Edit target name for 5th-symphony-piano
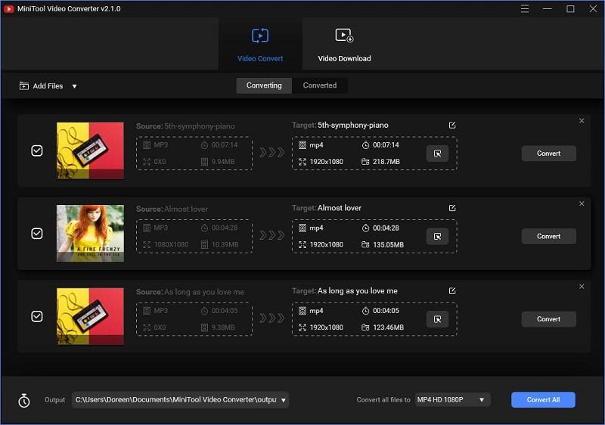 452,125
